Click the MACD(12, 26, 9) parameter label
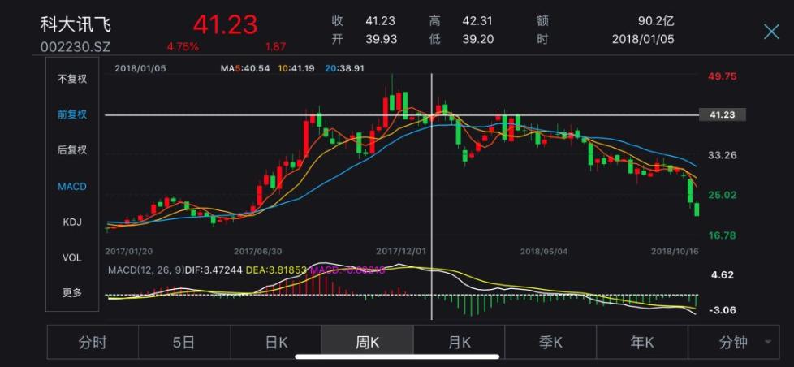The image size is (794, 367). [x=146, y=270]
